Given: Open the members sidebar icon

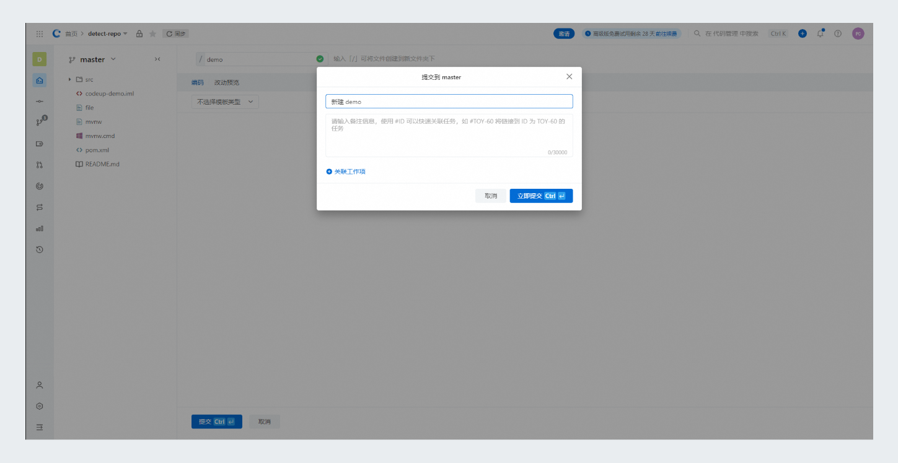Looking at the screenshot, I should click(x=40, y=385).
